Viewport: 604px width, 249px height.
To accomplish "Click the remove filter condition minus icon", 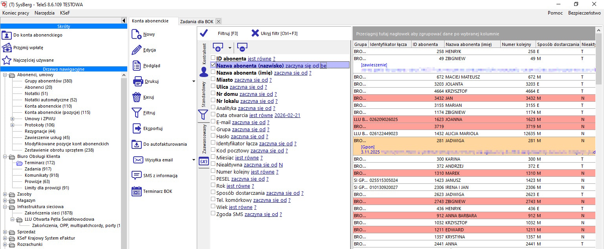I will pyautogui.click(x=242, y=48).
